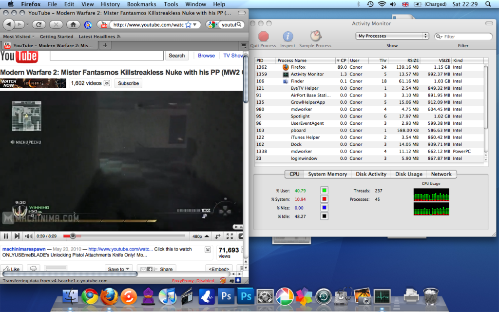Open Time Machine from the Dock

(x=324, y=297)
